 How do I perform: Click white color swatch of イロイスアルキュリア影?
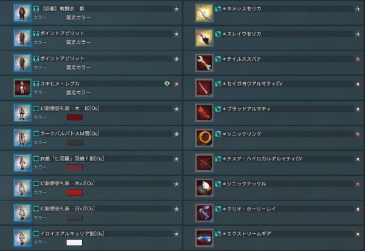(x=74, y=242)
